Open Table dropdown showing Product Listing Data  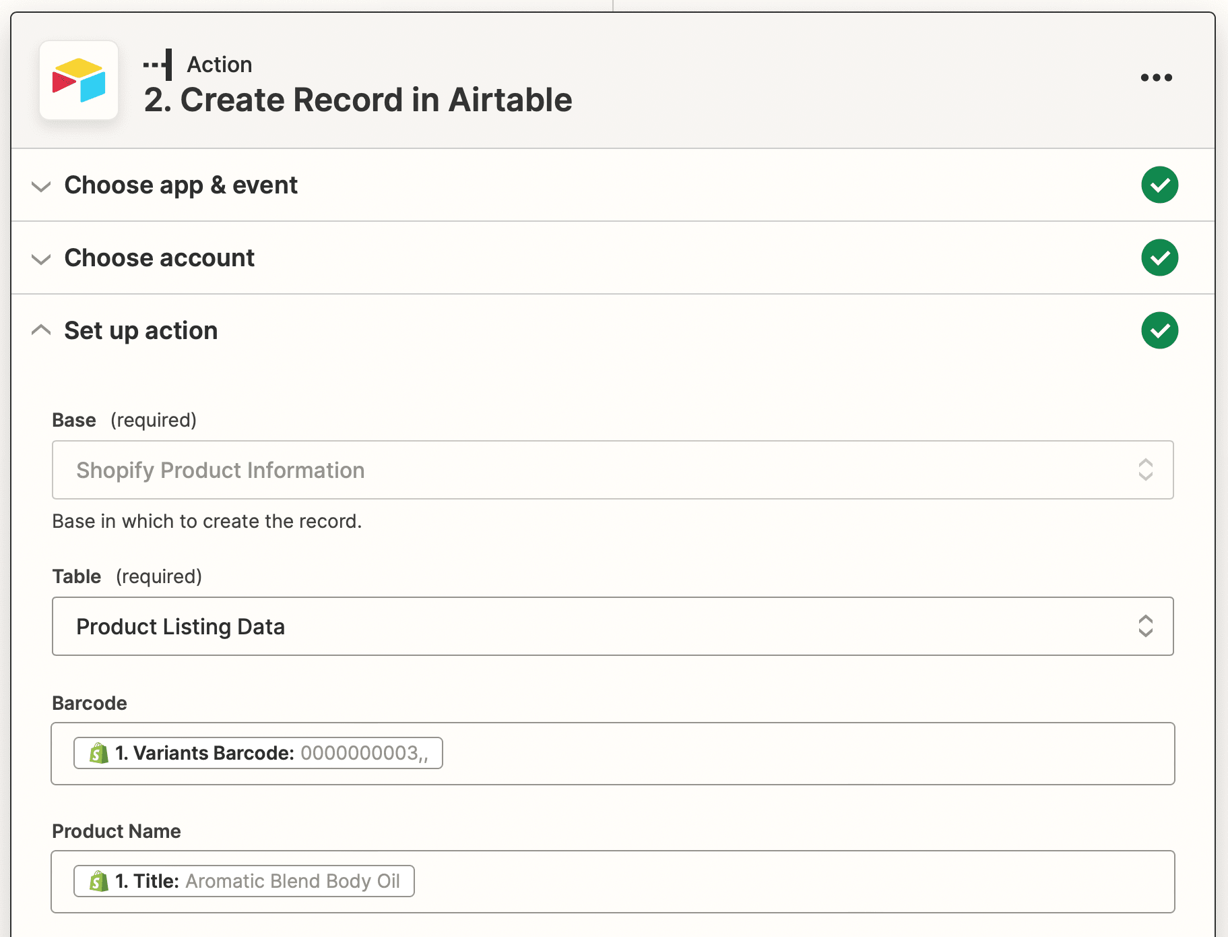click(x=612, y=626)
